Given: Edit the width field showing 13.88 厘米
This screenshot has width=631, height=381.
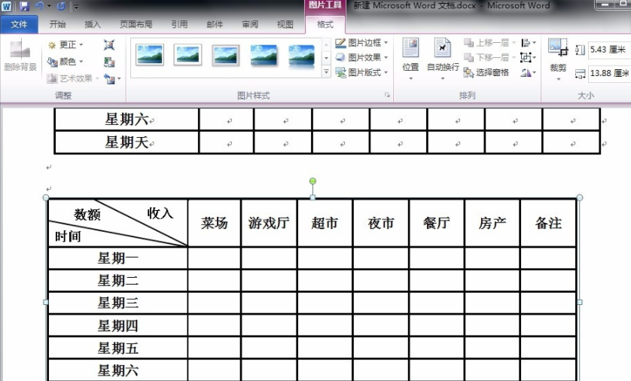Looking at the screenshot, I should [x=609, y=73].
